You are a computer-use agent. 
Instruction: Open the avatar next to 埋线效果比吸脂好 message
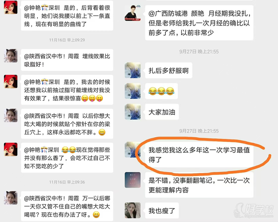(11, 55)
